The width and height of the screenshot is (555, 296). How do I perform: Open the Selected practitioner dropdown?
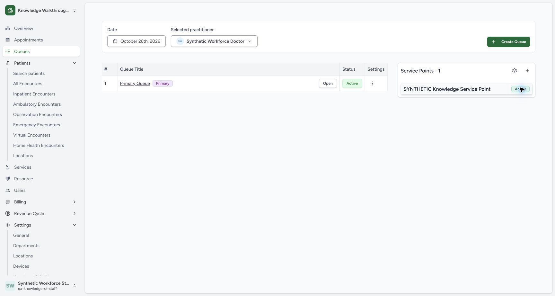tap(214, 41)
